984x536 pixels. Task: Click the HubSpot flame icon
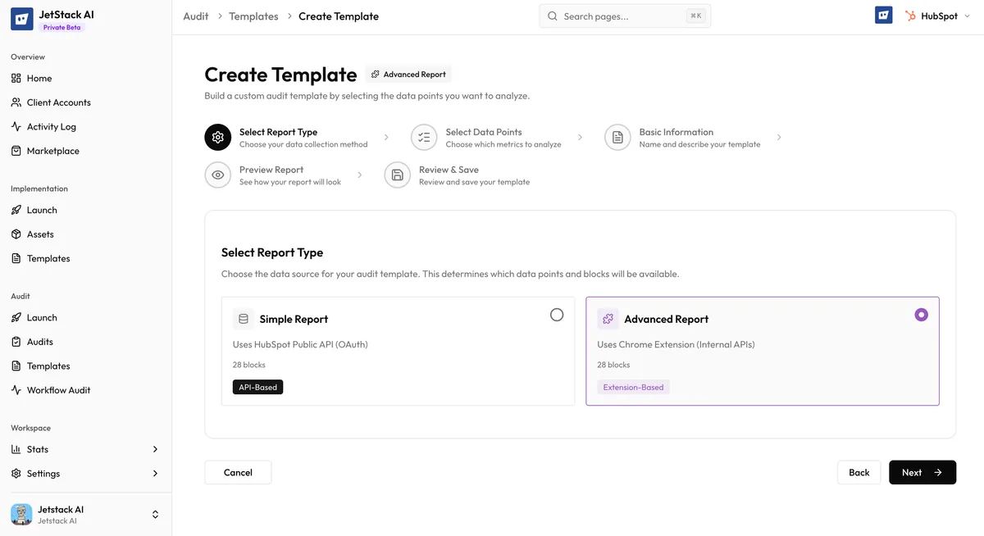click(909, 15)
